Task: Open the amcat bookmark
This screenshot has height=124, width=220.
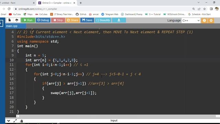Action: click(94, 14)
